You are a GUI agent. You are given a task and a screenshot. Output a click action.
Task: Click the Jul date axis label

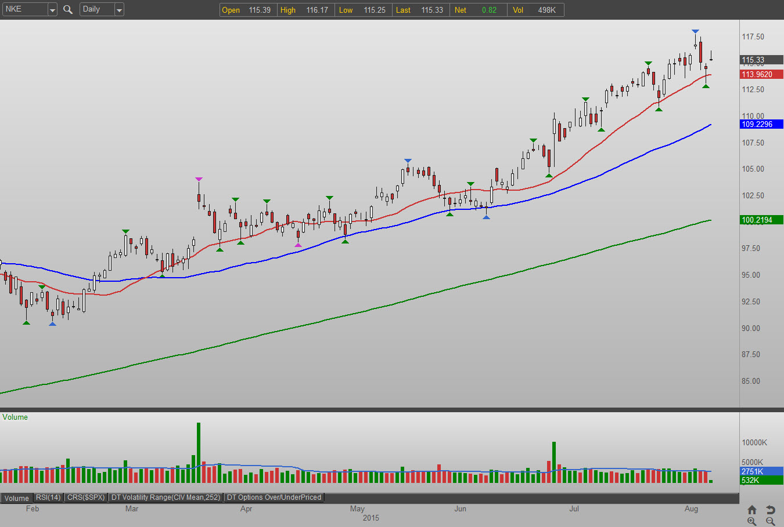click(574, 508)
